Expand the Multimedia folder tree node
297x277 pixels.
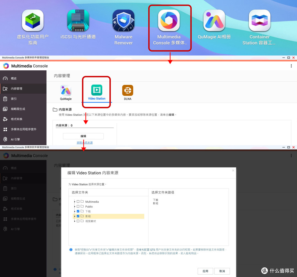tap(75, 202)
